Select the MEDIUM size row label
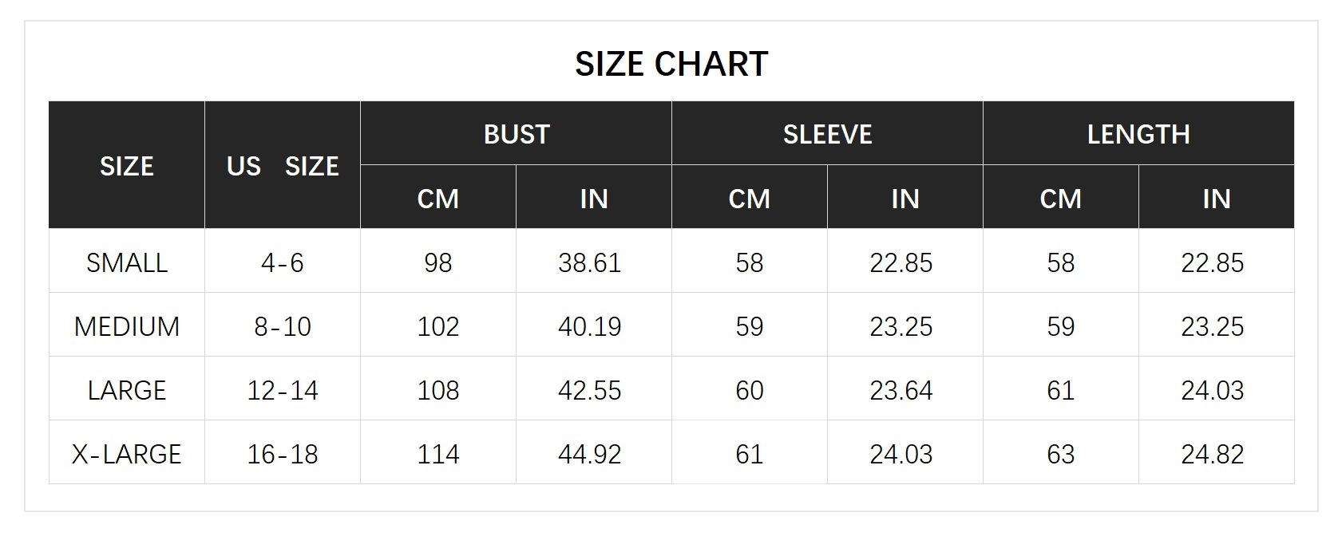 (x=127, y=326)
